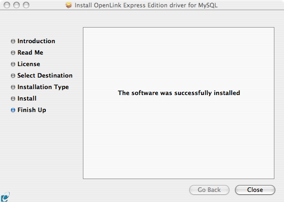Open the Introduction step label

click(36, 41)
